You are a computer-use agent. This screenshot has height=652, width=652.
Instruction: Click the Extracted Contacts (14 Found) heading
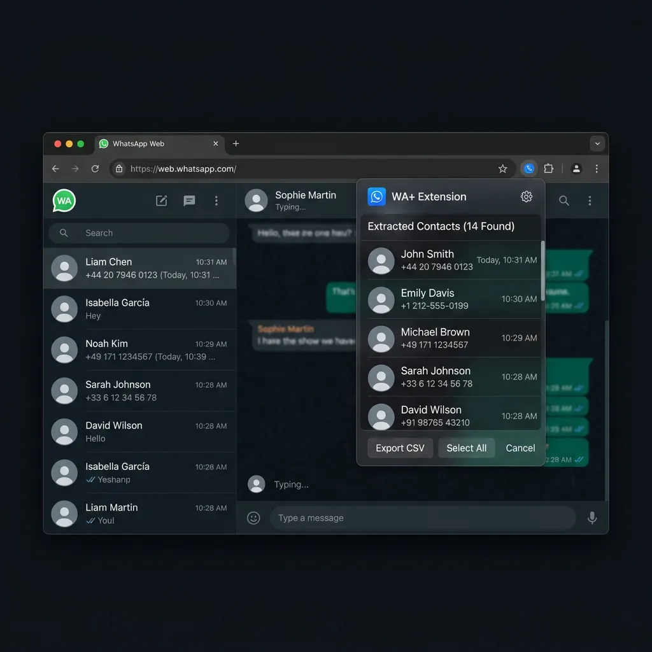[441, 226]
